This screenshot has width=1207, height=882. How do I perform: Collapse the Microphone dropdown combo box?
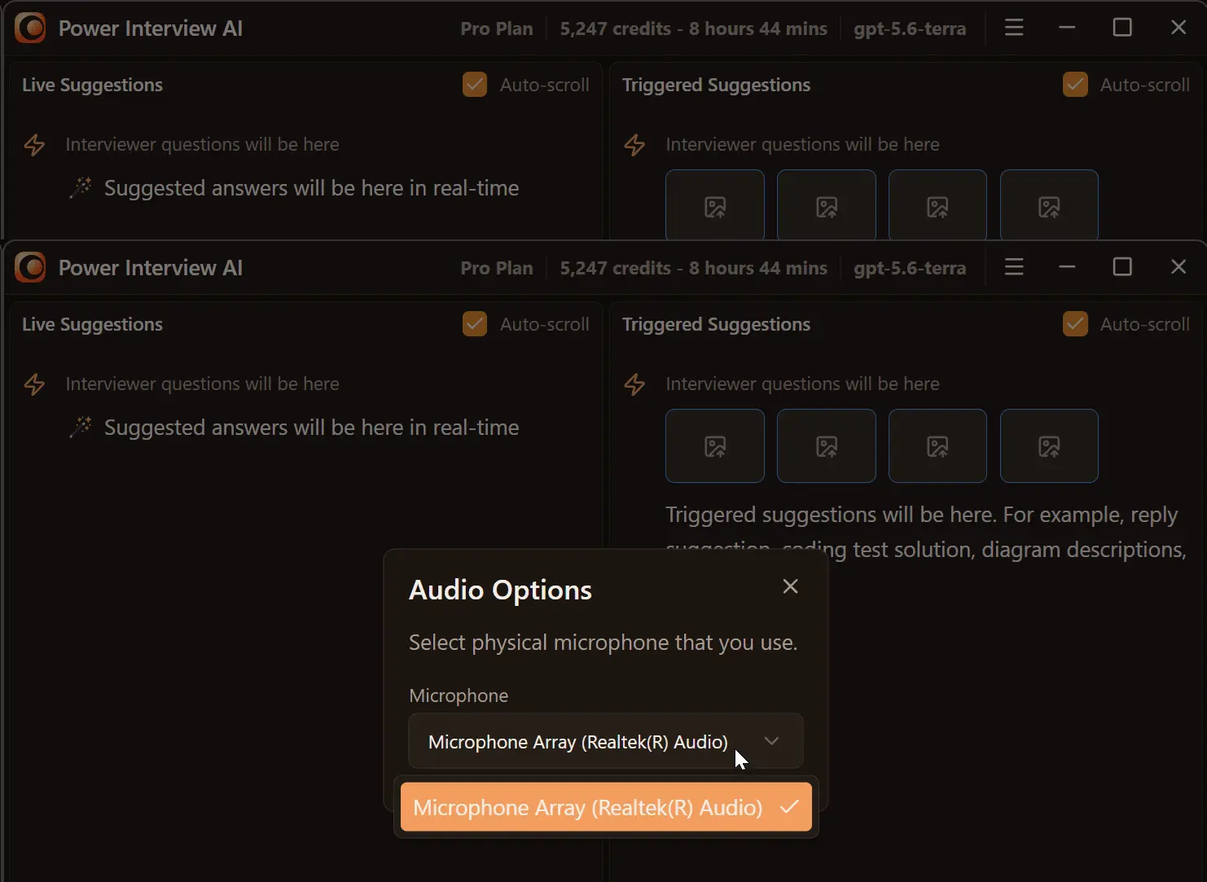[x=606, y=741]
